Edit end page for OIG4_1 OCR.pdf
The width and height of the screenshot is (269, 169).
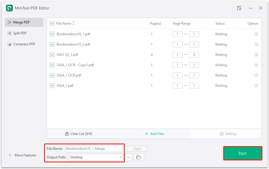[194, 75]
